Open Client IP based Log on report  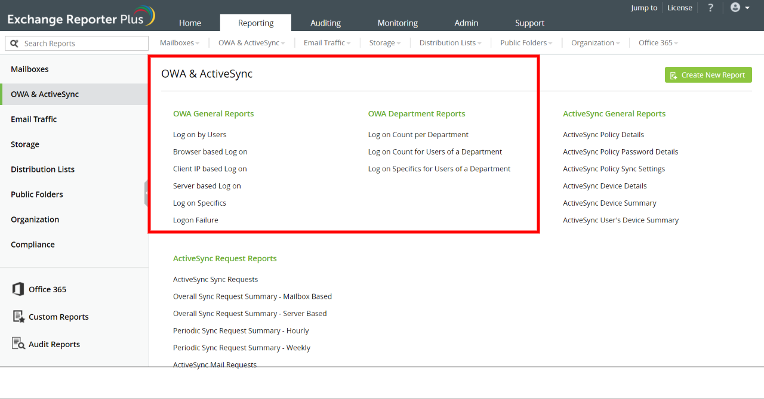coord(210,169)
